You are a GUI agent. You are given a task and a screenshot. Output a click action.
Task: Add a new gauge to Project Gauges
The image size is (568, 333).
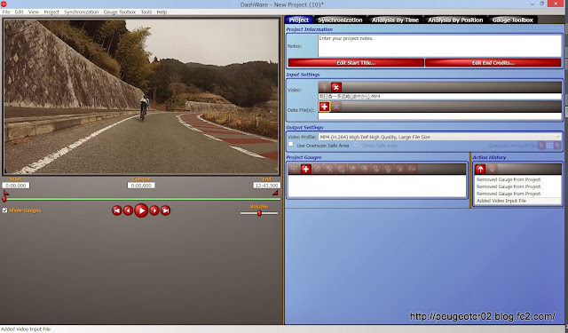(x=305, y=169)
